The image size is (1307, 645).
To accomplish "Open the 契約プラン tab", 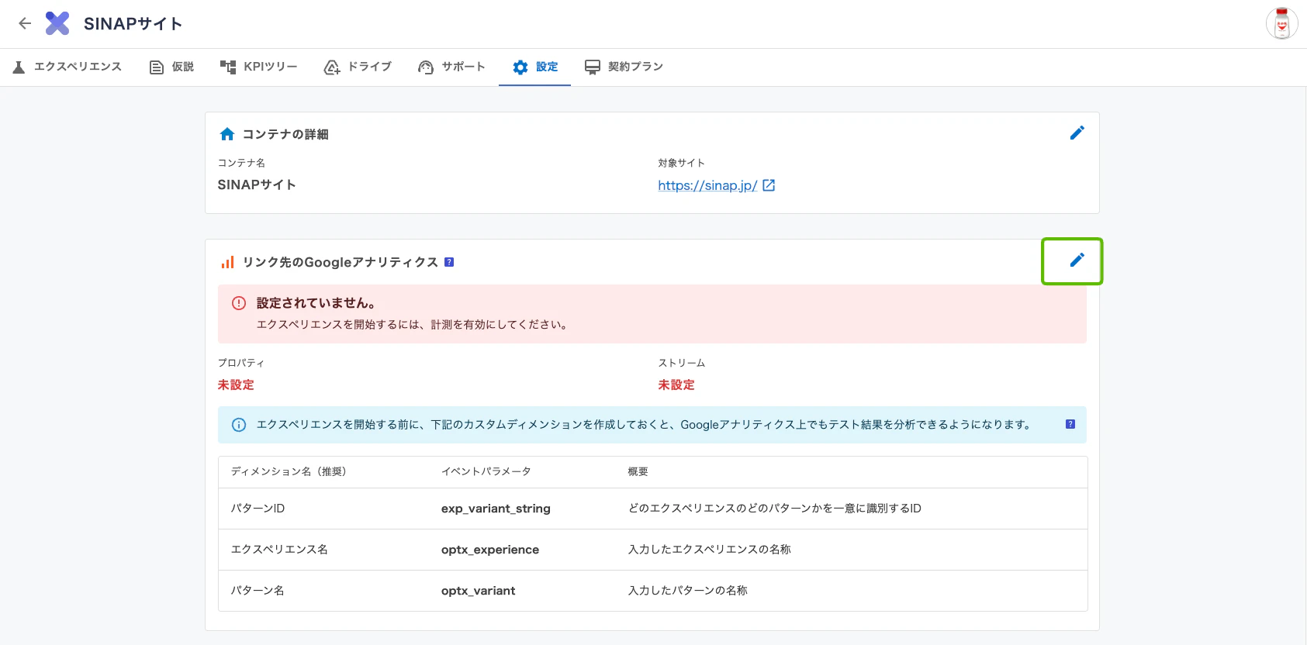I will pyautogui.click(x=624, y=67).
